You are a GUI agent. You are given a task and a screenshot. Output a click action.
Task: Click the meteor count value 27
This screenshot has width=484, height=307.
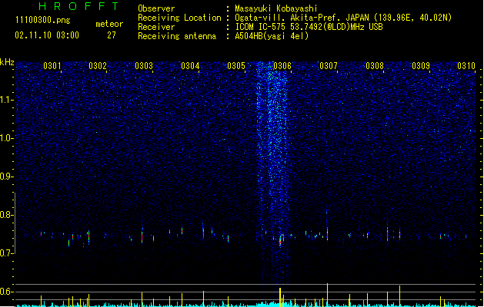click(112, 35)
